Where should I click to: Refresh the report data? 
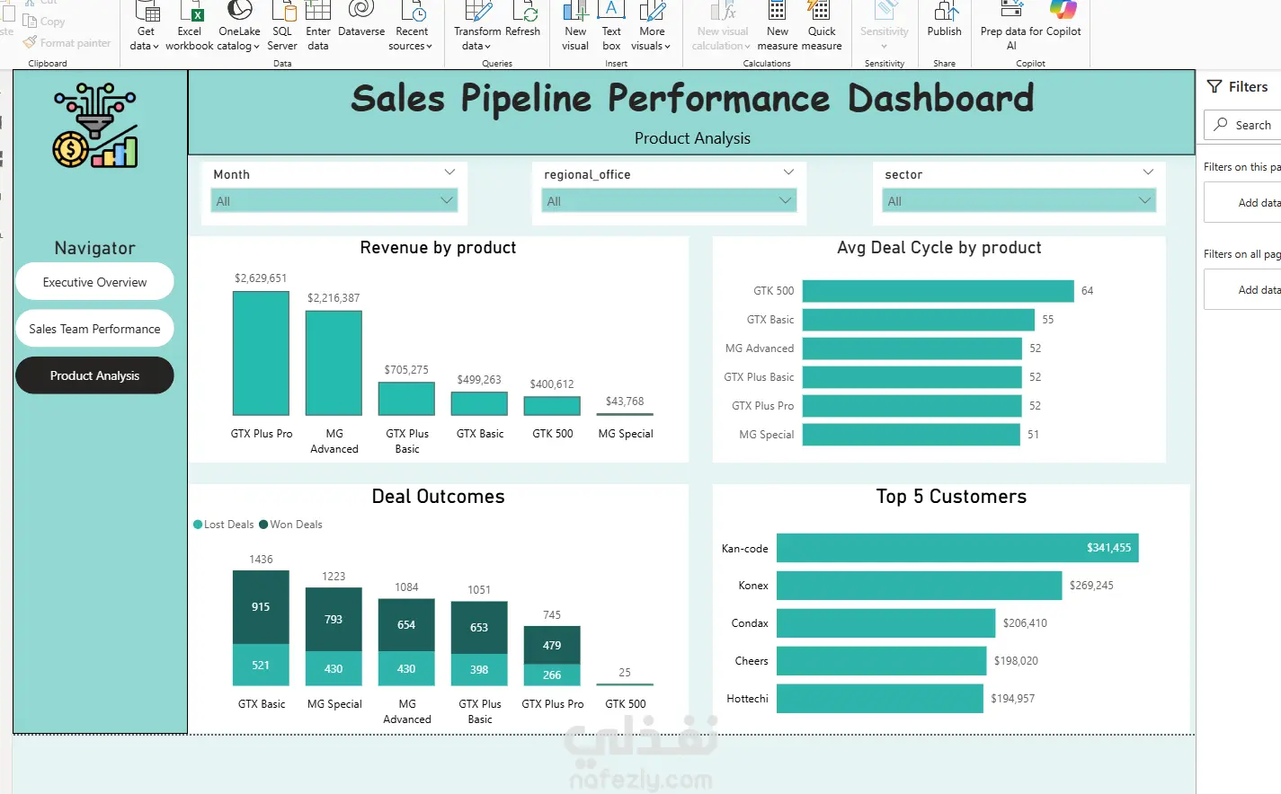(x=523, y=20)
